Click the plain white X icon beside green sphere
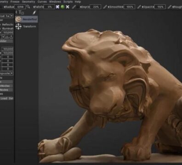Image resolution: width=182 pixels, height=165 pixels. (68, 7)
